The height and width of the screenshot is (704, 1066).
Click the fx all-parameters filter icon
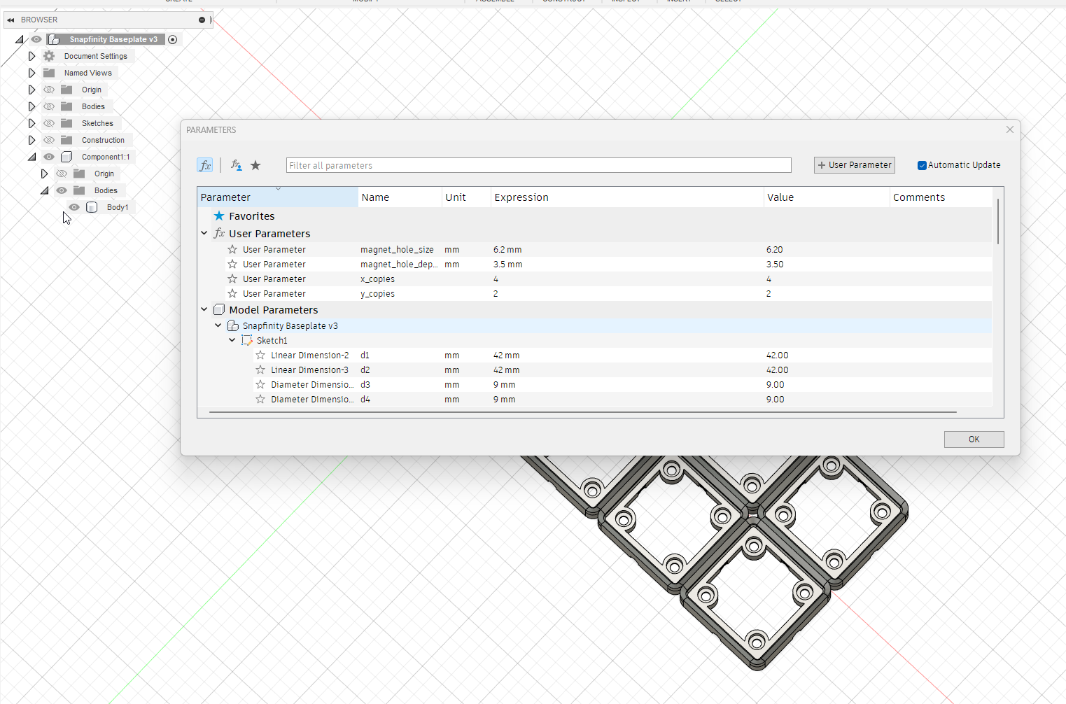point(204,165)
